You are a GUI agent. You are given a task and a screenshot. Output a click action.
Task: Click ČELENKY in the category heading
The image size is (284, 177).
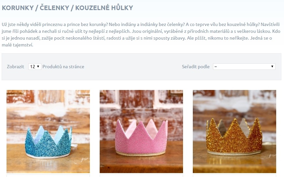tap(54, 8)
